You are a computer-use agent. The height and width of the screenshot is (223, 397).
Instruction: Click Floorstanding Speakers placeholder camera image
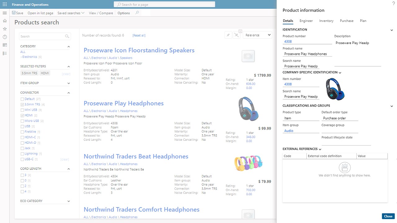point(248,56)
